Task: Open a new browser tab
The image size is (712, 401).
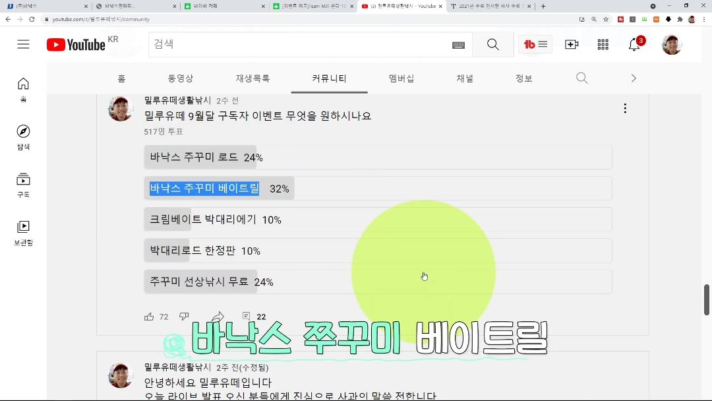Action: 543,6
